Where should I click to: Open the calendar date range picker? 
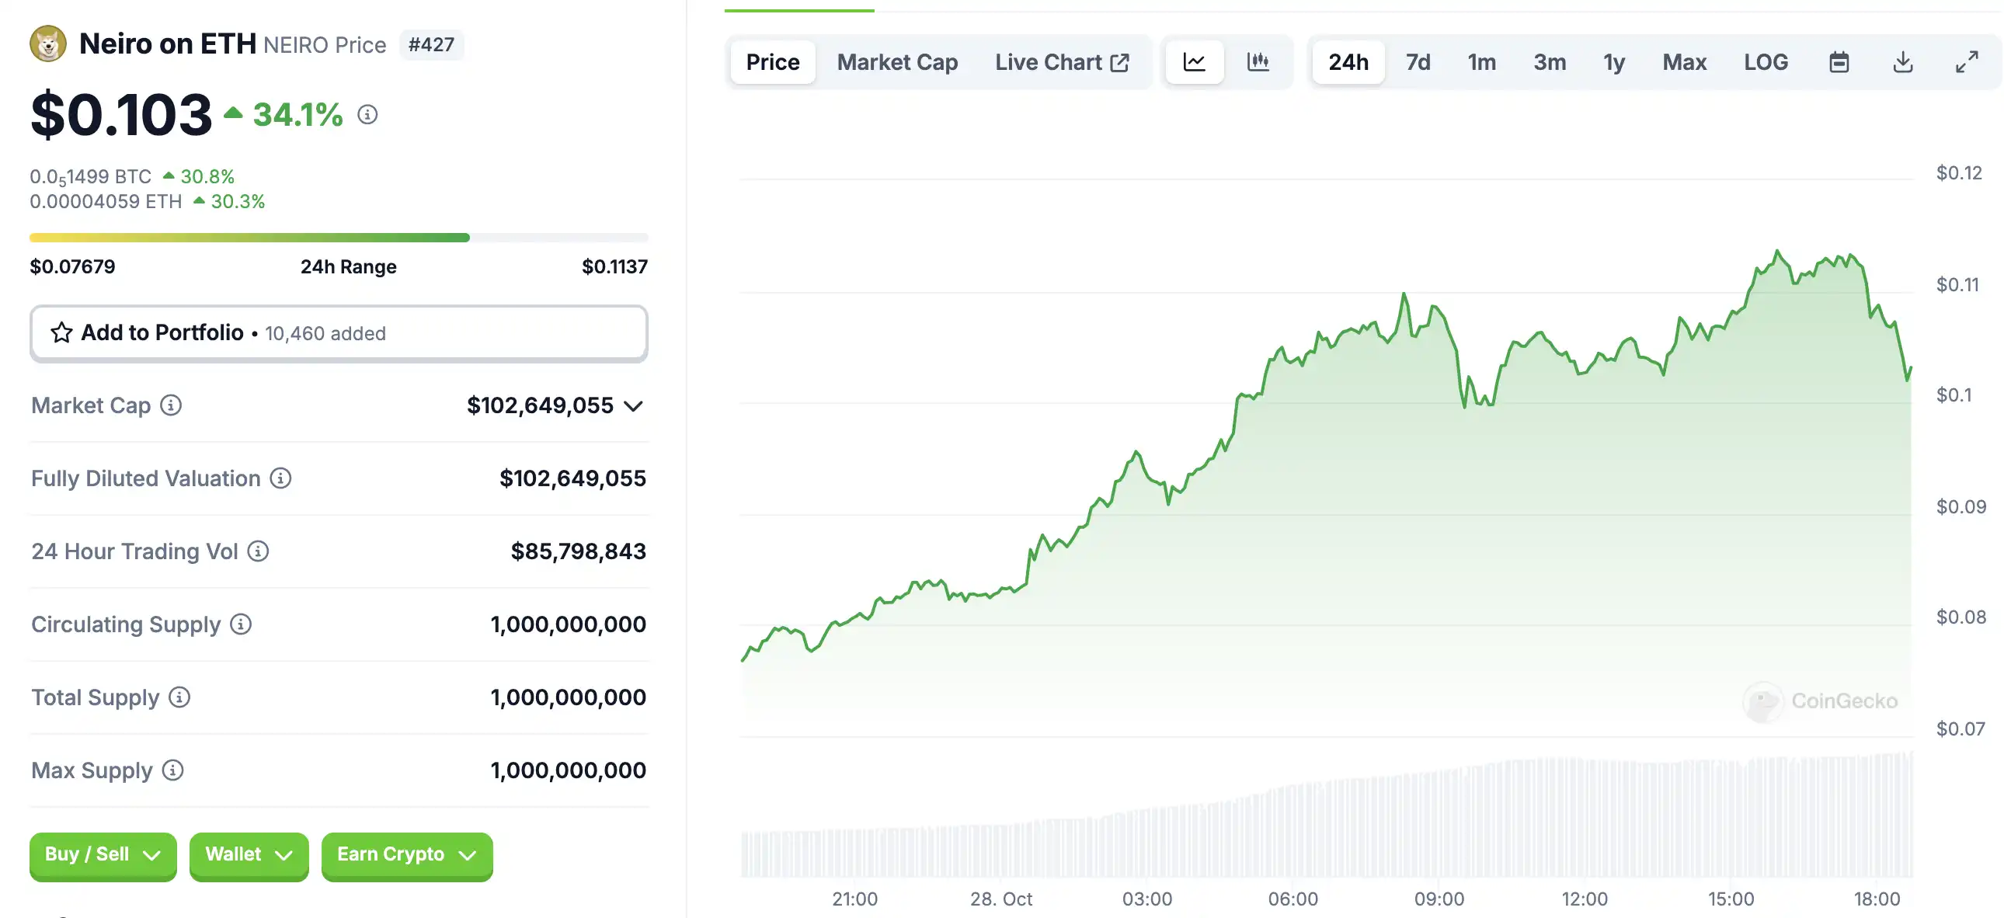point(1839,62)
